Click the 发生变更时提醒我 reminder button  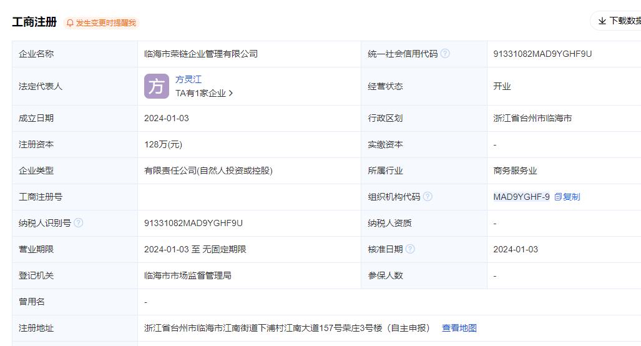pyautogui.click(x=101, y=23)
